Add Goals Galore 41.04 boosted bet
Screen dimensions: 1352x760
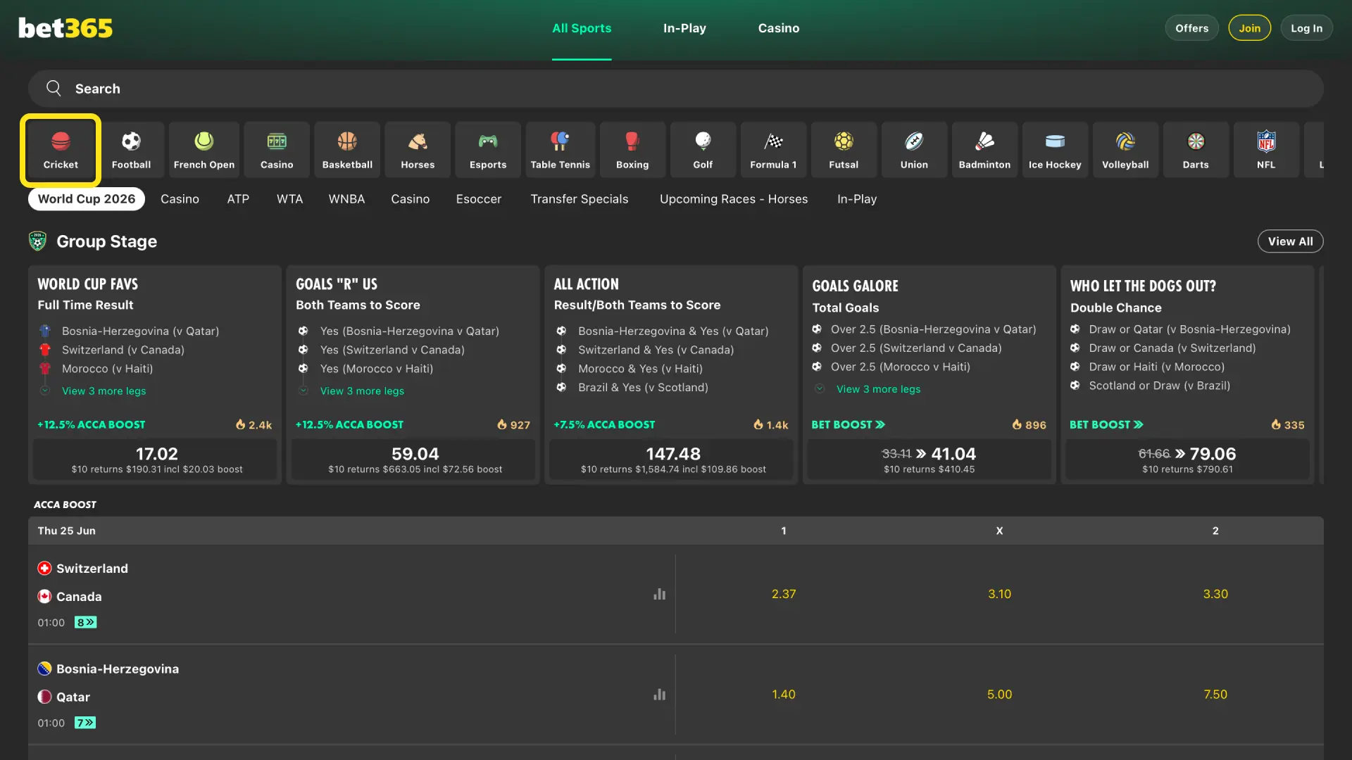tap(930, 460)
